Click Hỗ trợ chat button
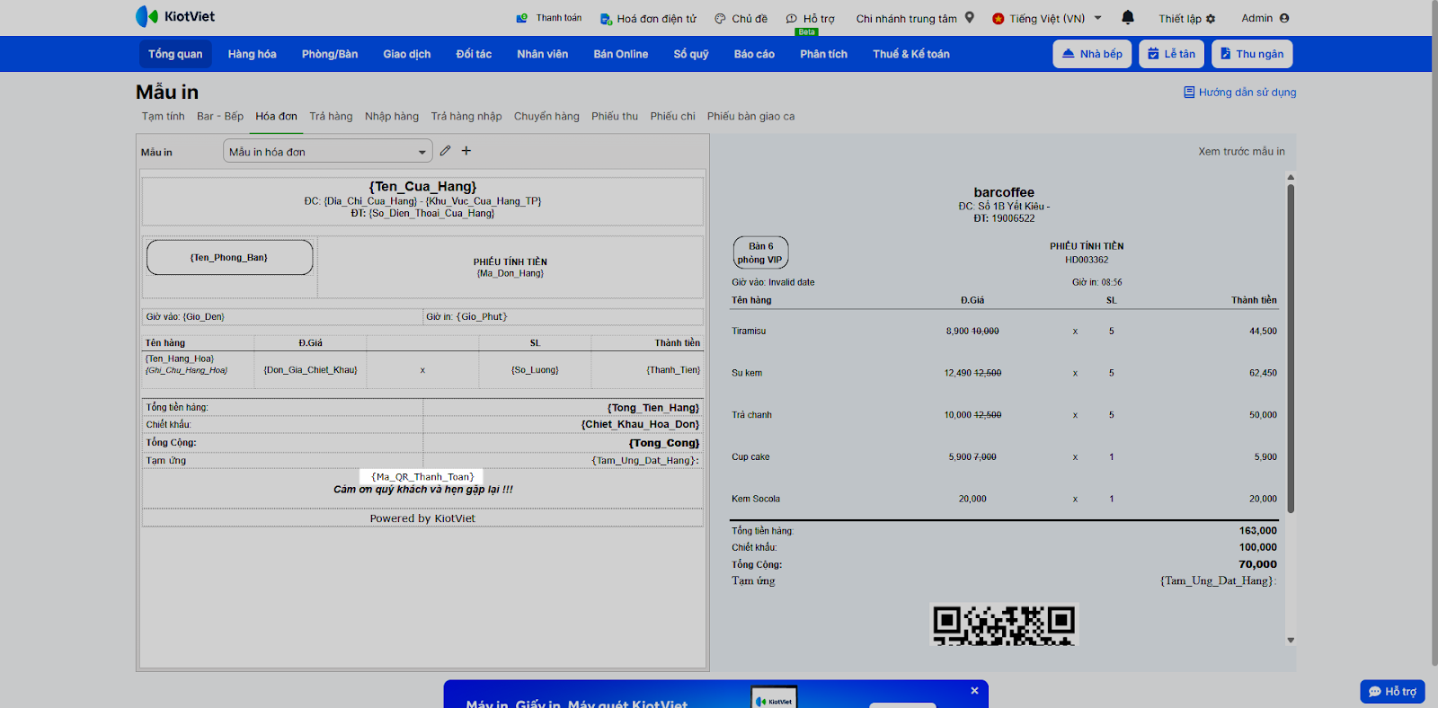Image resolution: width=1438 pixels, height=708 pixels. click(1392, 691)
